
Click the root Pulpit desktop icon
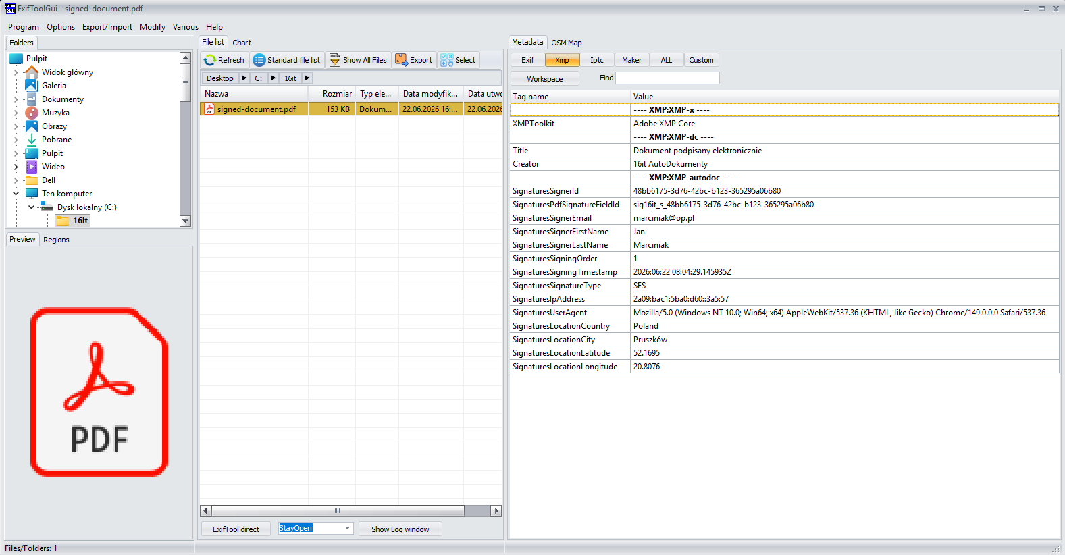(16, 59)
